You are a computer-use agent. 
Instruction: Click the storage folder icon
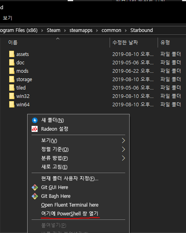[12, 80]
